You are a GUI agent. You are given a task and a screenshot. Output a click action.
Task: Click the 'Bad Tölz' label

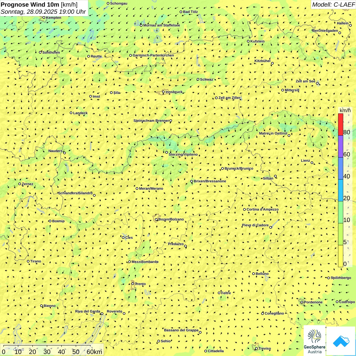pos(190,12)
